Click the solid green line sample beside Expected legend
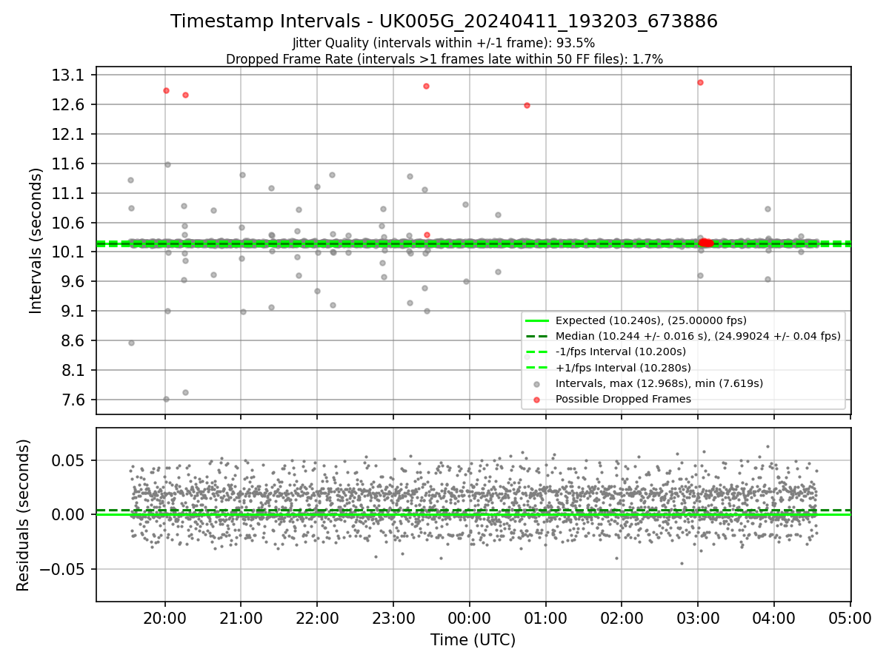Screen dimensions: 889x666 point(537,320)
